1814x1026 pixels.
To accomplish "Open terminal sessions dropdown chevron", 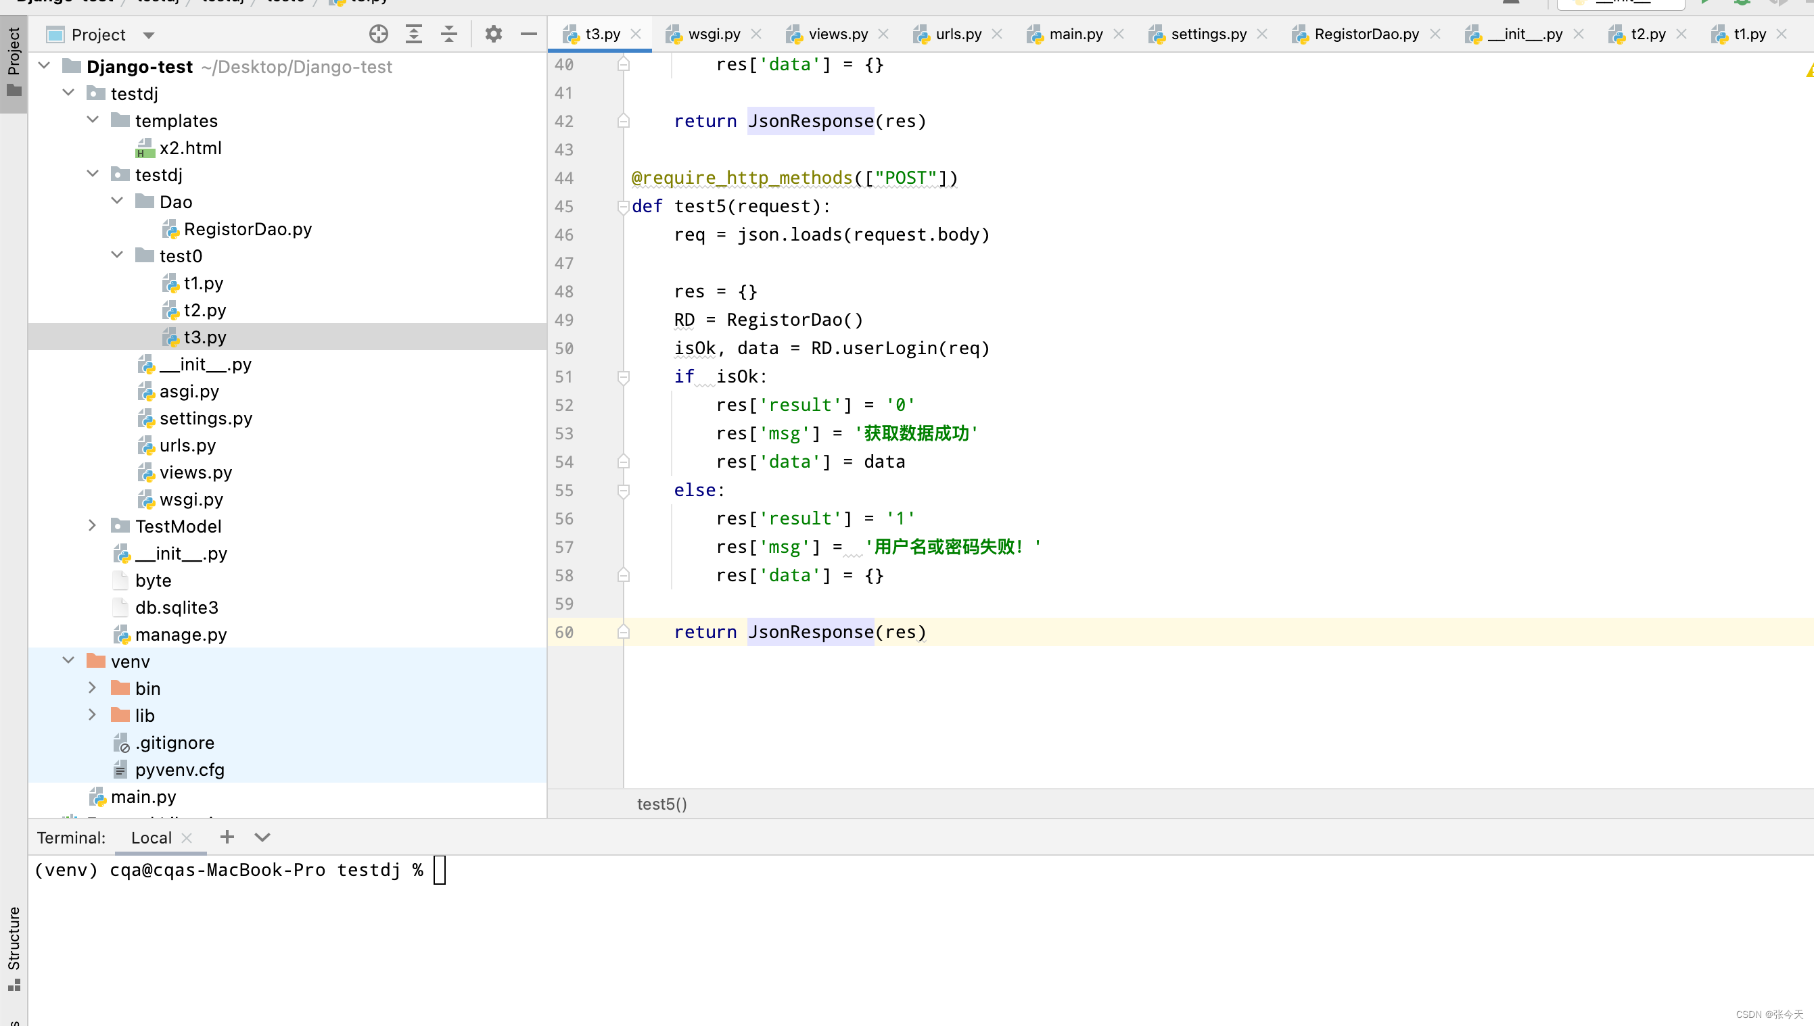I will [262, 837].
